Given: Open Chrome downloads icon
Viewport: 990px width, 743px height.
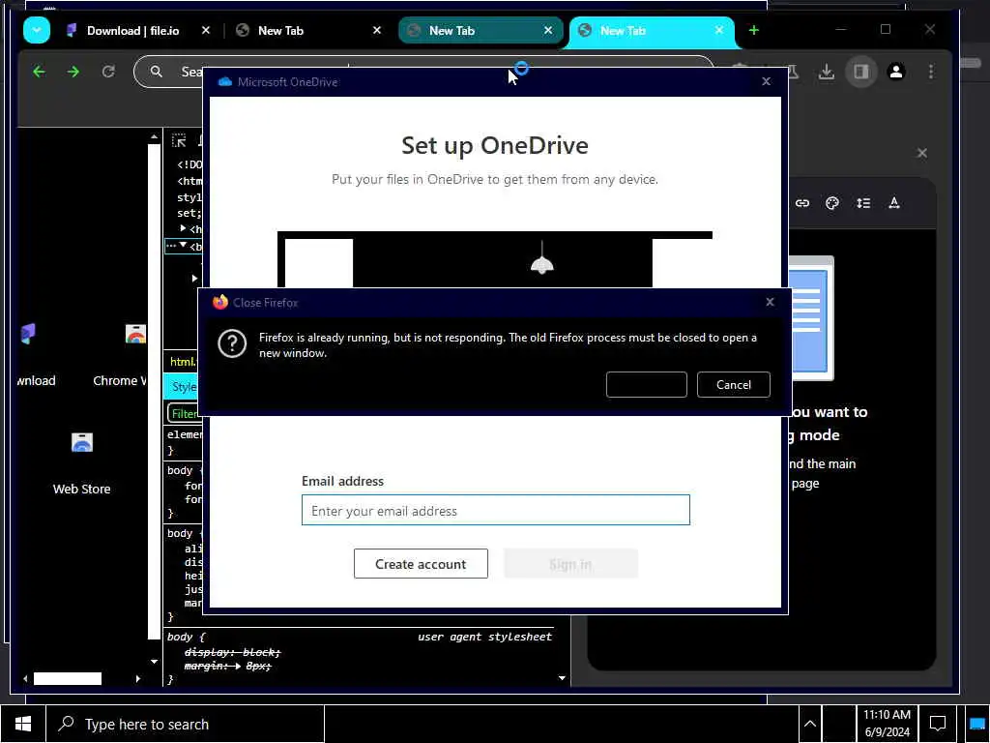Looking at the screenshot, I should coord(826,72).
